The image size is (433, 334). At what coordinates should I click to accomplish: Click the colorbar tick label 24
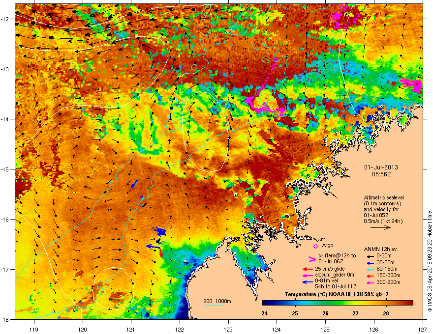(264, 313)
